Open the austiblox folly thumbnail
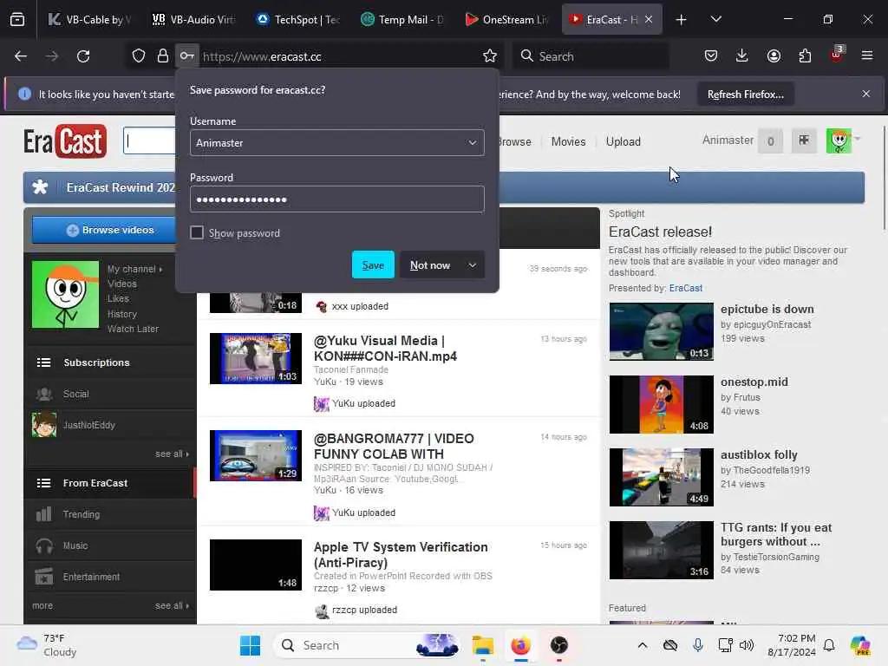The width and height of the screenshot is (888, 666). click(x=661, y=477)
